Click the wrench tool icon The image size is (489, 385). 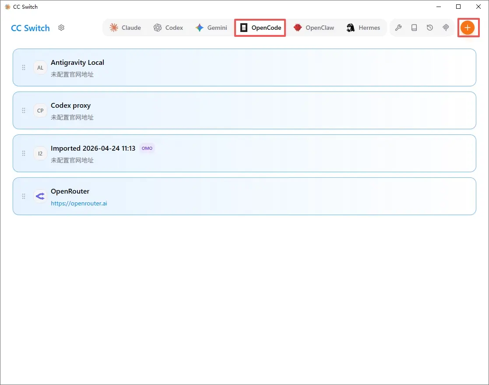(x=398, y=28)
